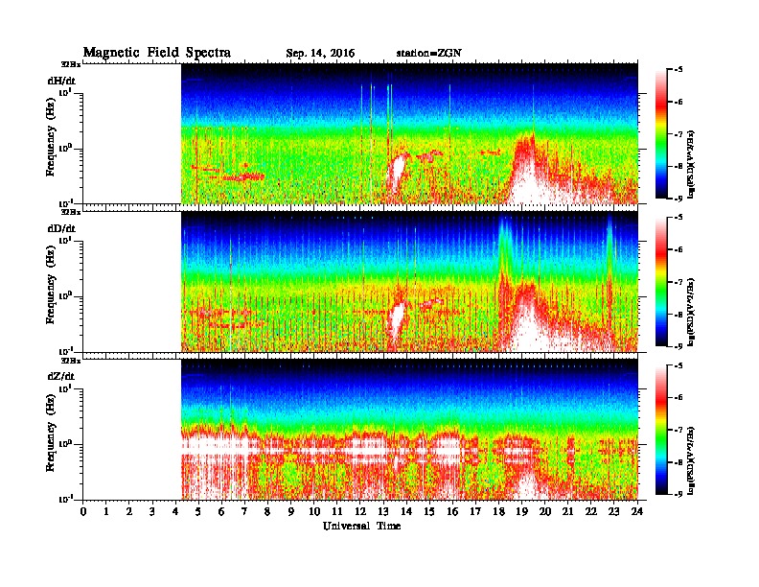Click hour "15" on the time axis
The height and width of the screenshot is (587, 759).
coord(429,512)
